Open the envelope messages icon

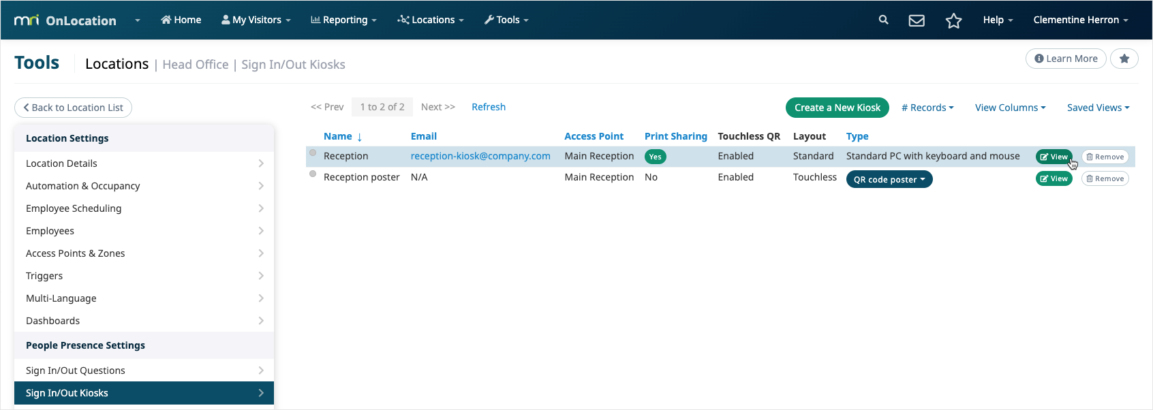(917, 20)
